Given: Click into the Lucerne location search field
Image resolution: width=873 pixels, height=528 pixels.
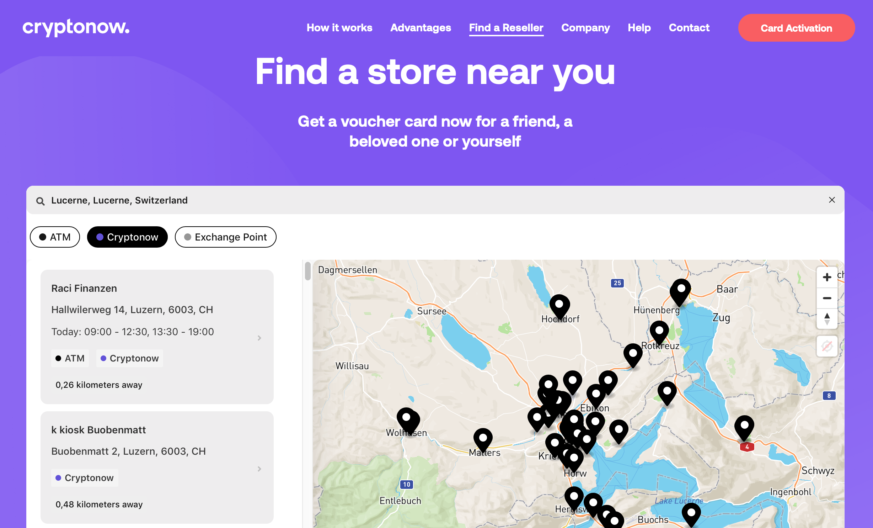Looking at the screenshot, I should coord(435,200).
